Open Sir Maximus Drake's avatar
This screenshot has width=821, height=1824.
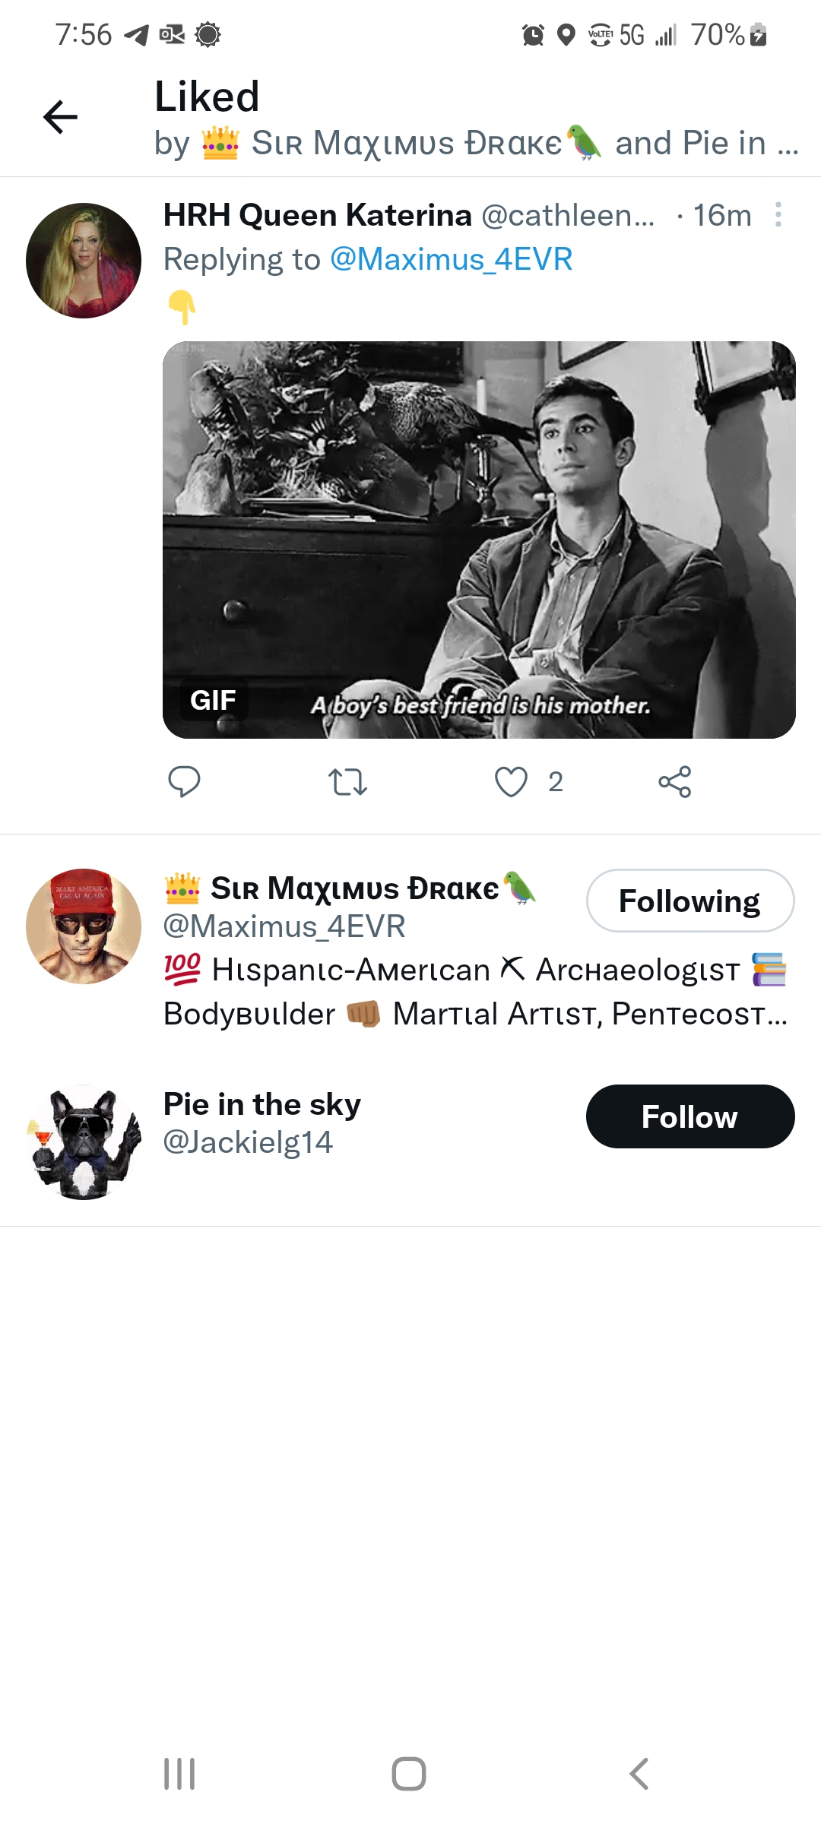[84, 926]
